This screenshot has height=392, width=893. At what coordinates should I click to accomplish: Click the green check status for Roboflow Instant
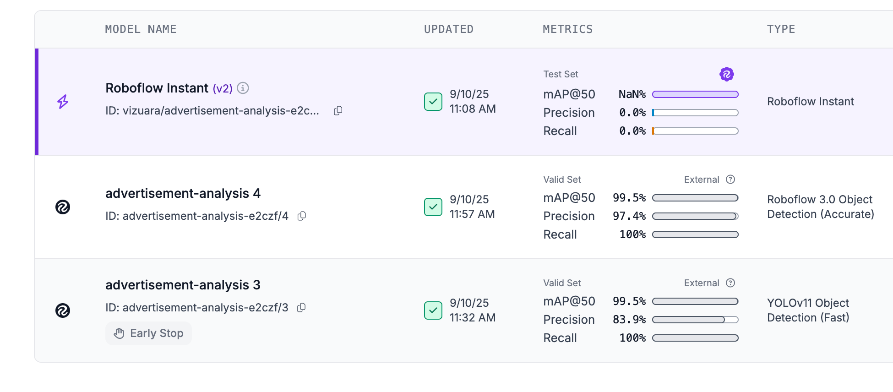(433, 102)
